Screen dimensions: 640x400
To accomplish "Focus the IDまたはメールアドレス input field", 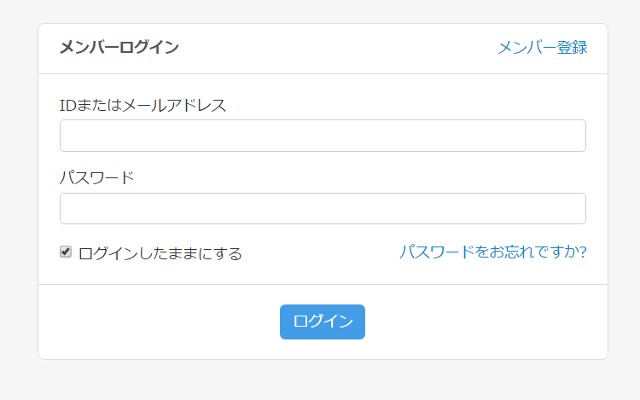I will click(323, 136).
